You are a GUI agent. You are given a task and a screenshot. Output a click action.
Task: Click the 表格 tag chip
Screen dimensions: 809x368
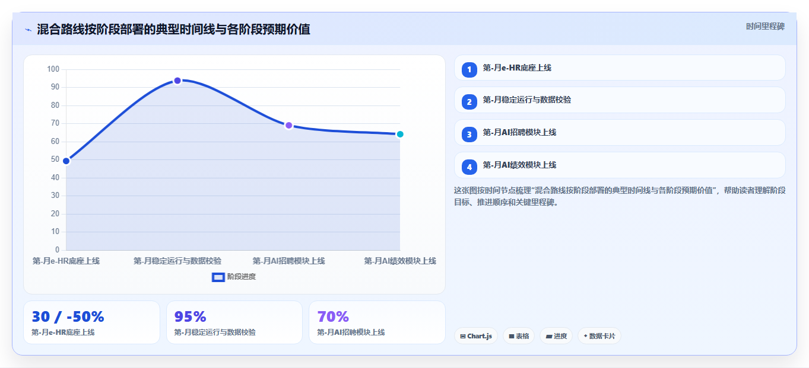click(519, 336)
